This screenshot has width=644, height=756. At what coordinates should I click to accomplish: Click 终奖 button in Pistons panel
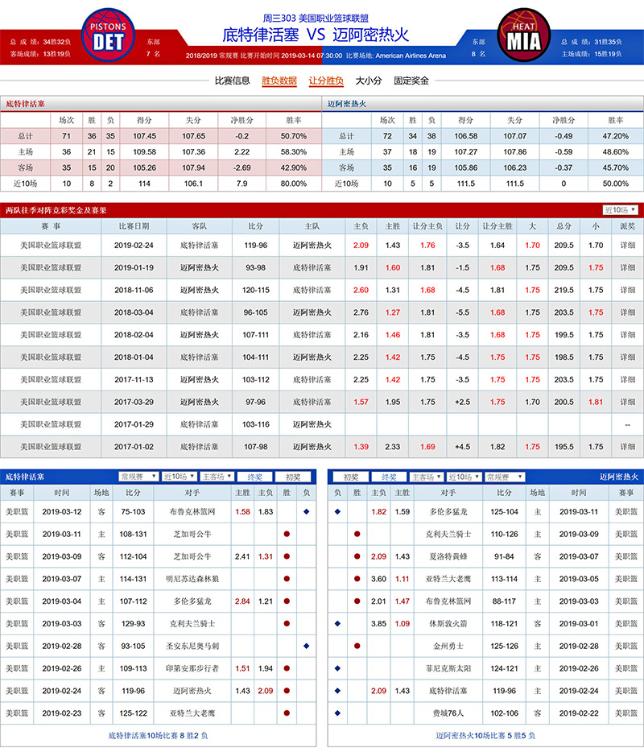coord(255,477)
